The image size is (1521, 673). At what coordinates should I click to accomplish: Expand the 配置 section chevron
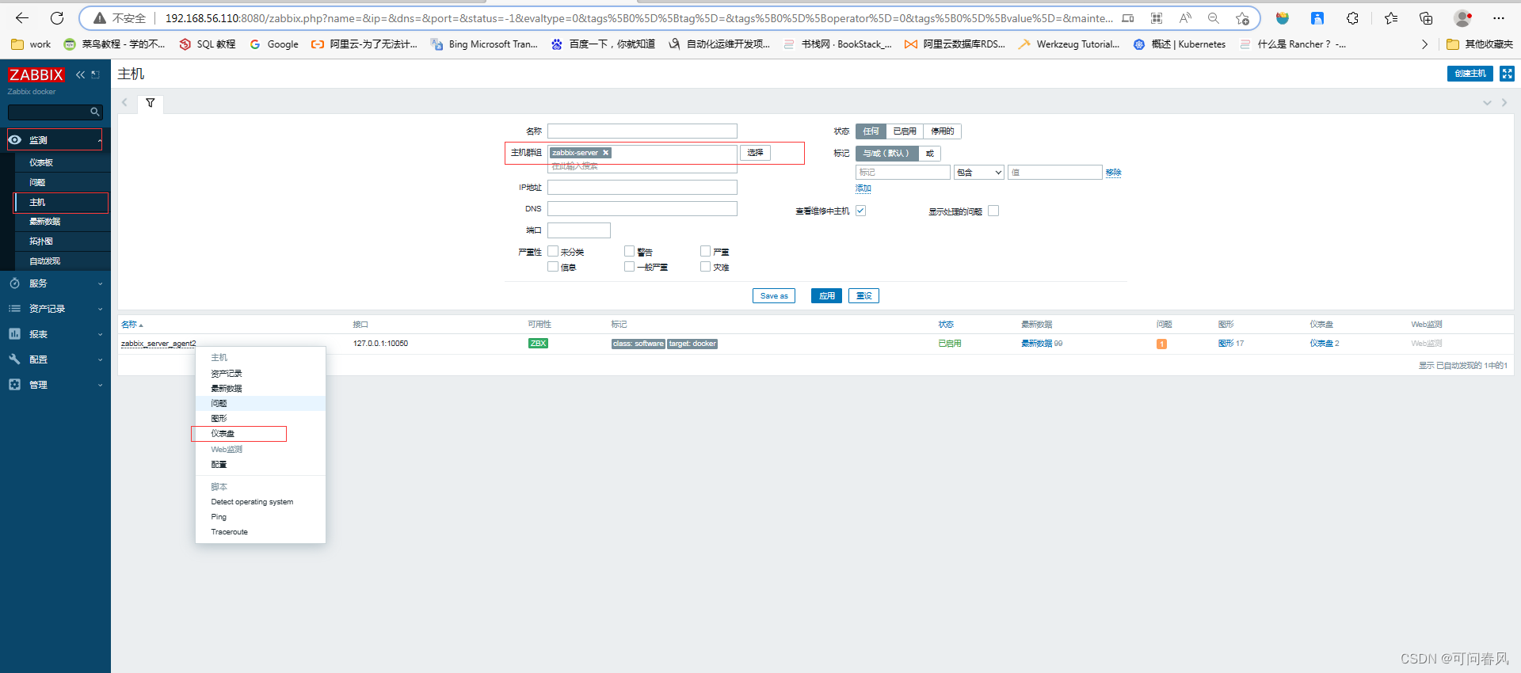point(100,359)
